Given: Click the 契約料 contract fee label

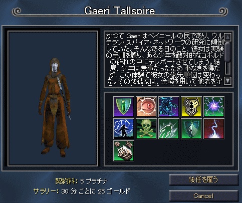Looking at the screenshot, I should point(66,181).
